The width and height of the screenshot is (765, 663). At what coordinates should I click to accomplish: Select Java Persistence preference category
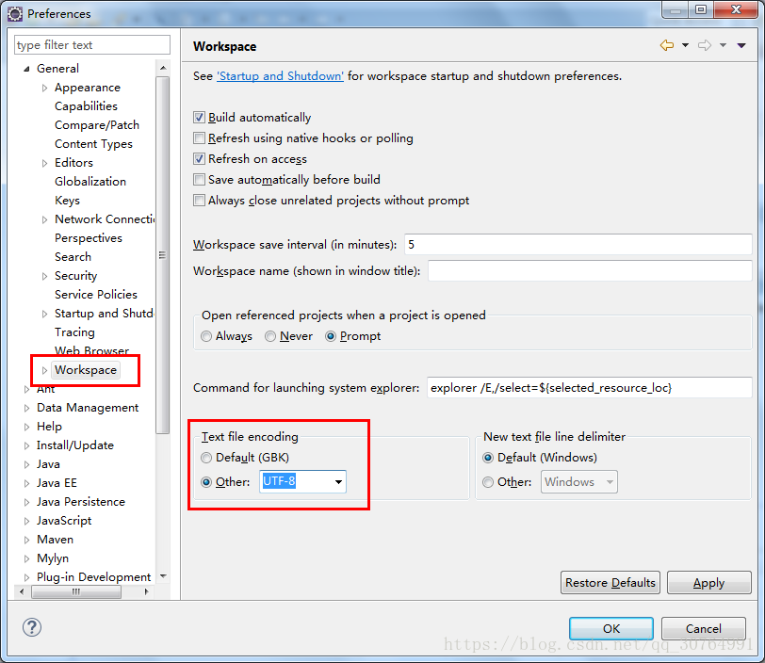[81, 502]
